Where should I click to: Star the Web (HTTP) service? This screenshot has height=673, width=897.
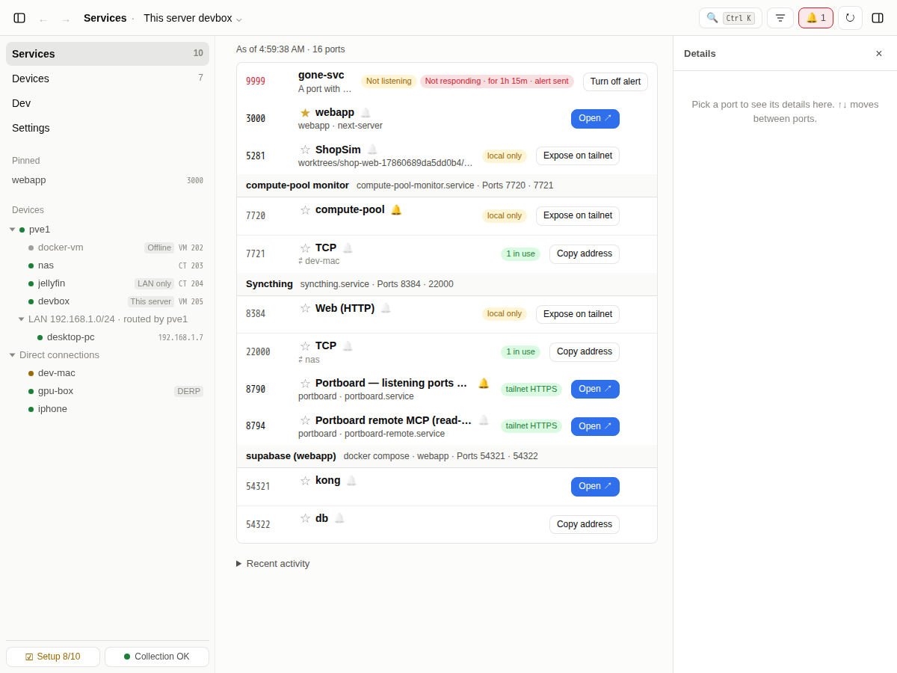[x=305, y=308]
